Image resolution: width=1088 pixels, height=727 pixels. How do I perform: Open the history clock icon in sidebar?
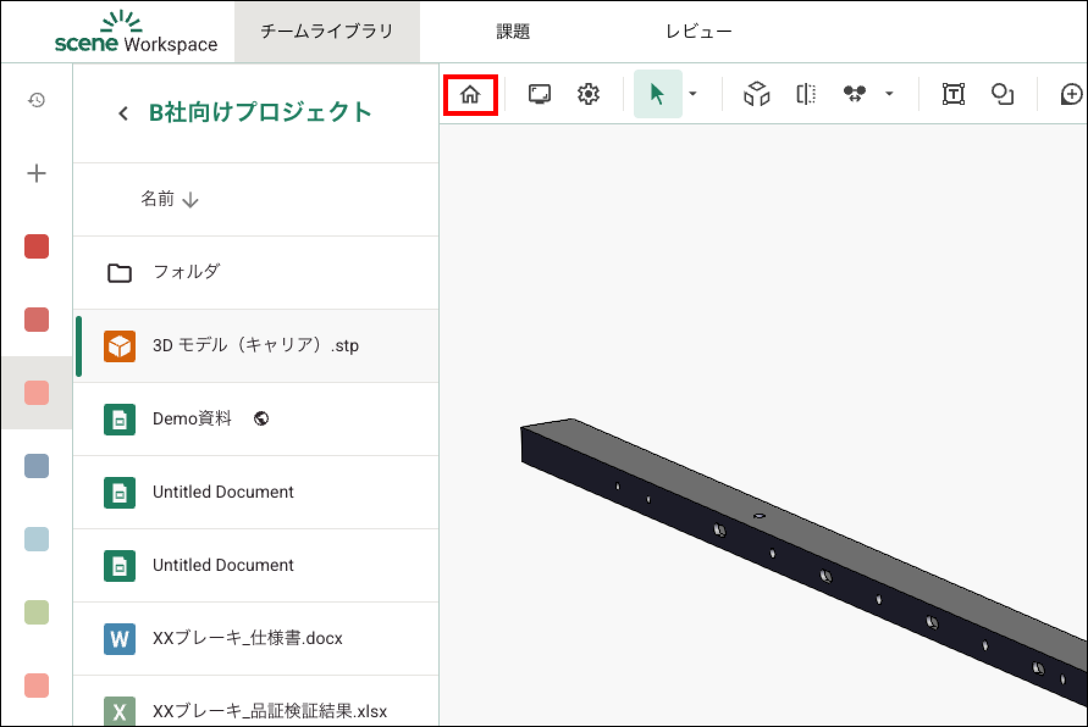(37, 100)
